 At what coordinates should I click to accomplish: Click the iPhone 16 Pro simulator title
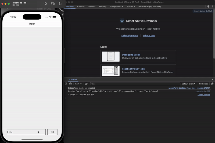point(19,3)
